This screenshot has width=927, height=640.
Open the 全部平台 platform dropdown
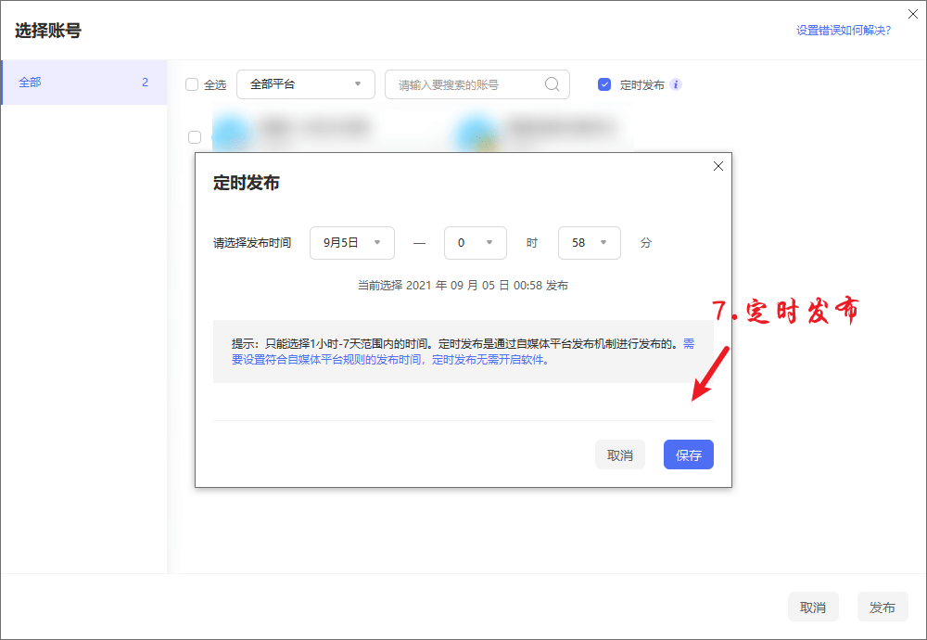tap(305, 84)
